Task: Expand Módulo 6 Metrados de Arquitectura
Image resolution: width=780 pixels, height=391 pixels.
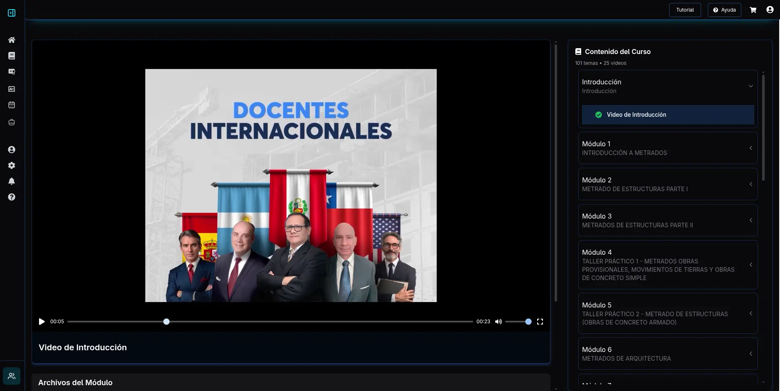Action: (x=668, y=354)
